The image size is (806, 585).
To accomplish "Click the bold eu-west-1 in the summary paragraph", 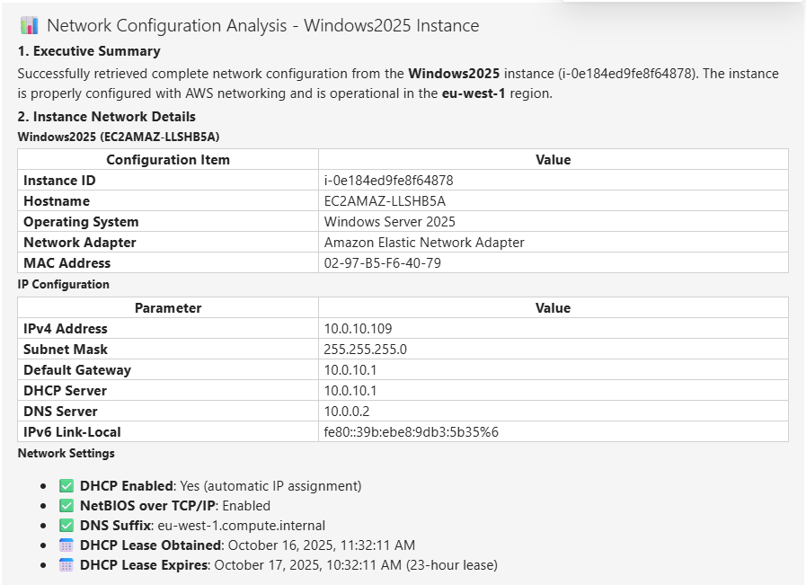I will 474,94.
